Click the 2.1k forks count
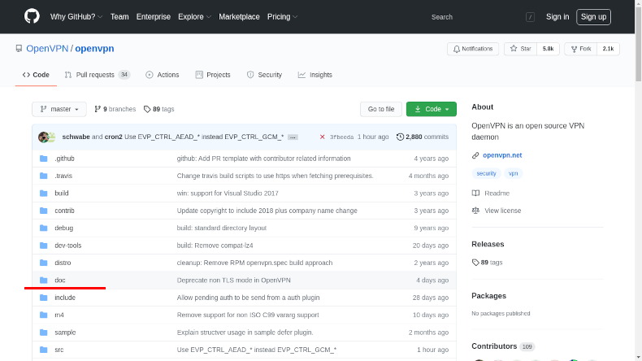Viewport: 642px width, 361px height. [x=608, y=49]
